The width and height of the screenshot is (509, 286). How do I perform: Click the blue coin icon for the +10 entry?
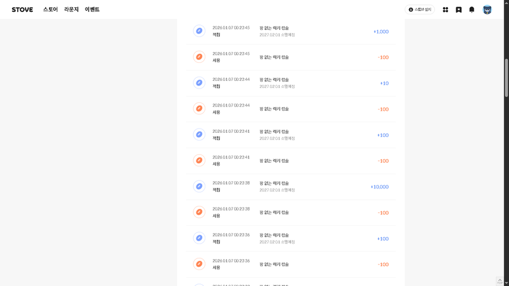tap(199, 83)
